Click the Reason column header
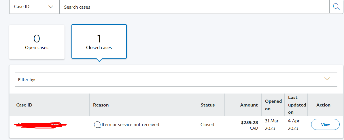Screen dimensions: 344x140 [x=101, y=105]
